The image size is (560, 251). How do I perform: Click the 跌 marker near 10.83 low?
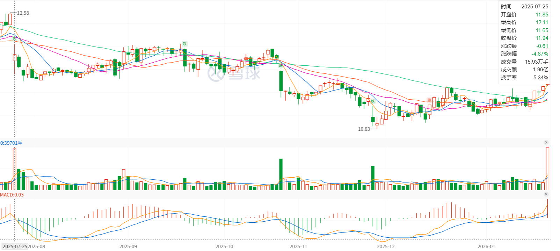click(x=373, y=101)
